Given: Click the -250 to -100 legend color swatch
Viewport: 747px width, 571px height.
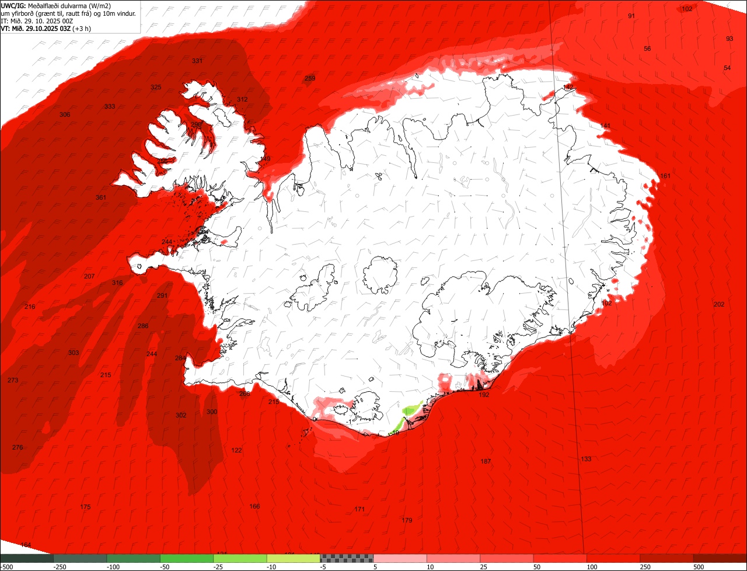Looking at the screenshot, I should click(x=80, y=558).
